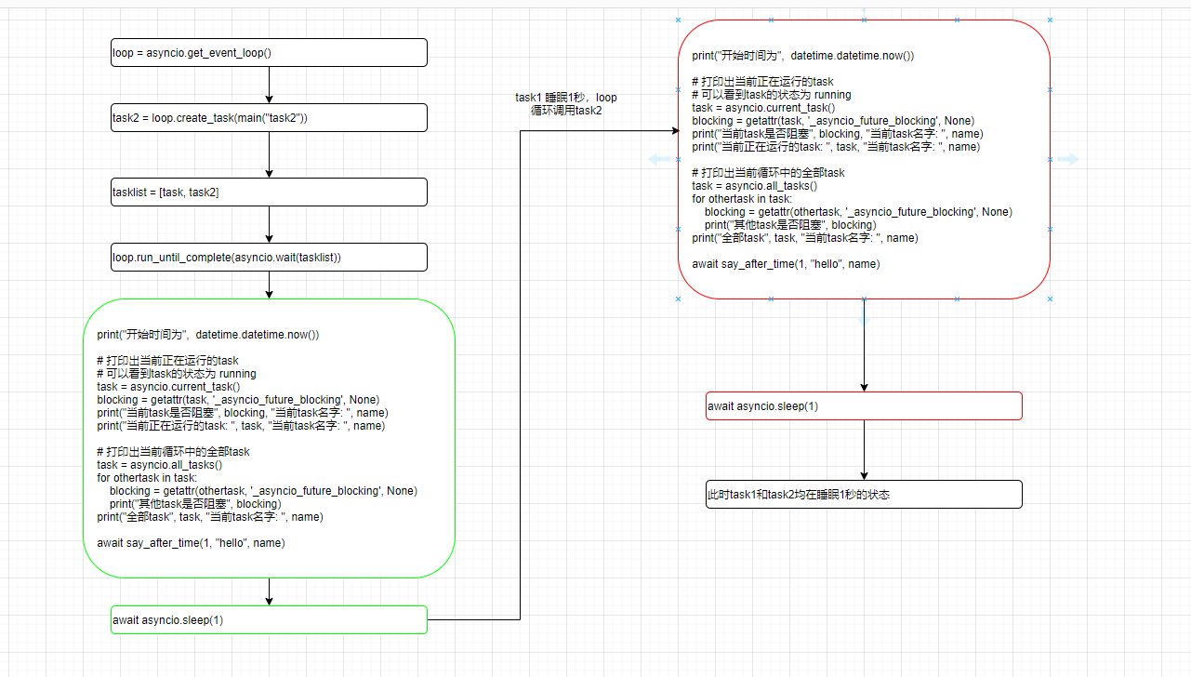The width and height of the screenshot is (1191, 677).
Task: Click the top-left connection point of the red box
Action: [678, 20]
